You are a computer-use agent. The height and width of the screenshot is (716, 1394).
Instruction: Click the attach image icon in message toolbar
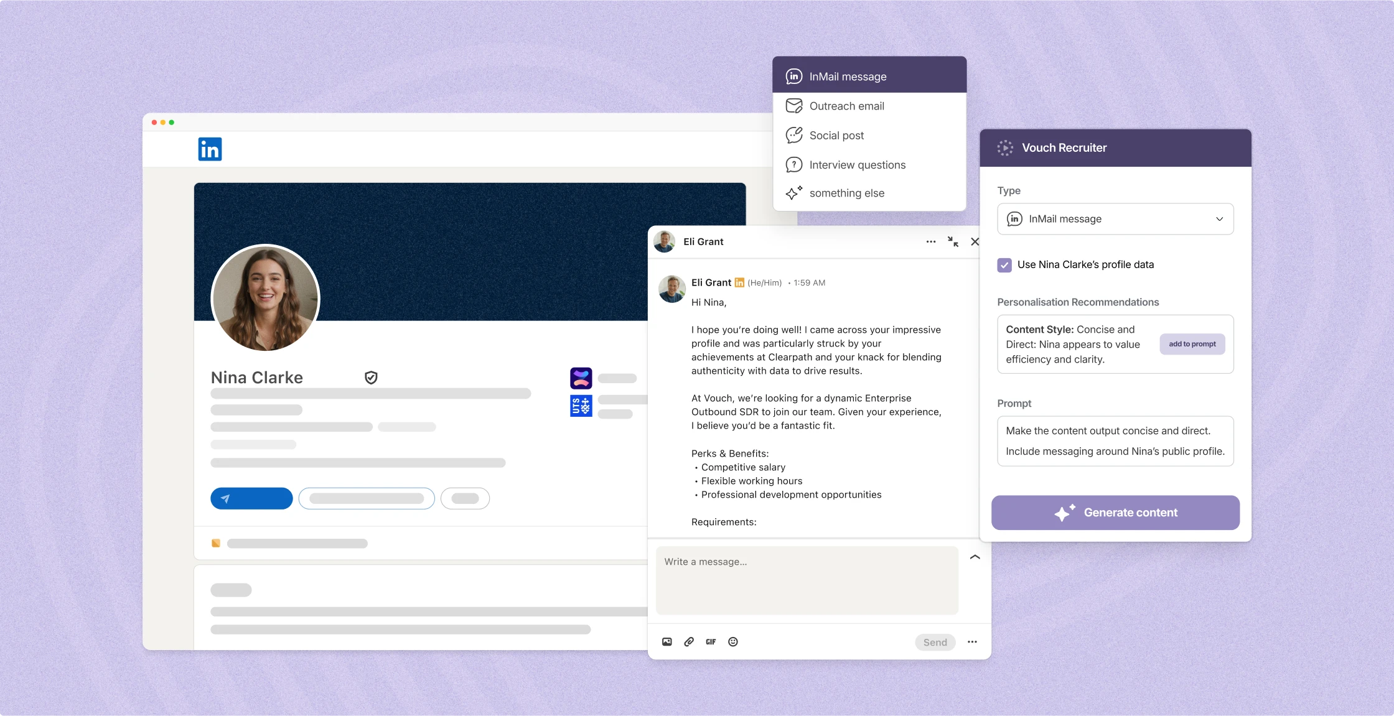[x=667, y=642]
